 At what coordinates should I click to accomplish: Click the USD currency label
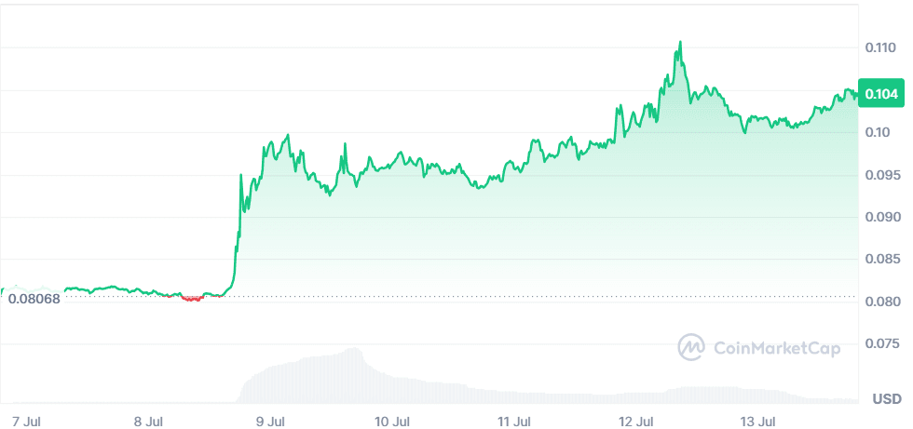pyautogui.click(x=886, y=399)
